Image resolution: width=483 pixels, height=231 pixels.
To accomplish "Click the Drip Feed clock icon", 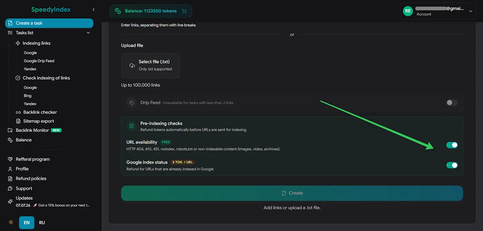I will click(x=131, y=103).
